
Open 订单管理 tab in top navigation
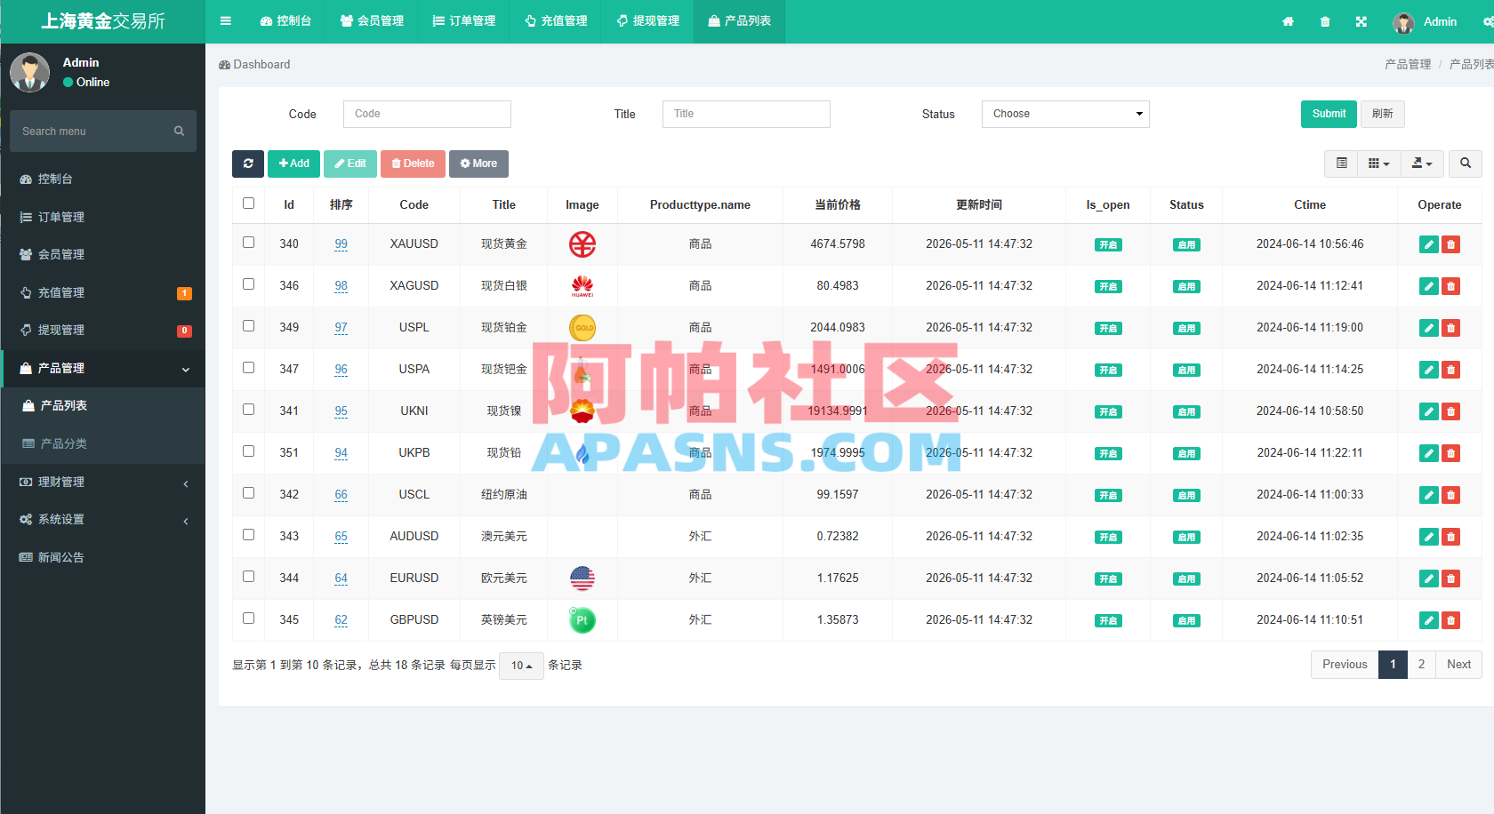point(464,21)
